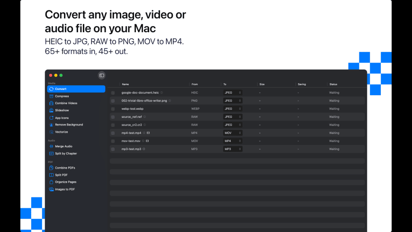This screenshot has height=232, width=412.
Task: Check the mp3-test.mp3 row checkbox
Action: pyautogui.click(x=113, y=149)
